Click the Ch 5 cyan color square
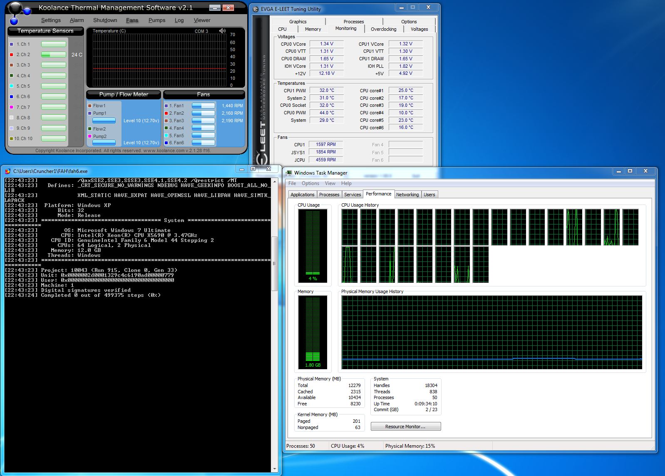Image resolution: width=665 pixels, height=476 pixels. tap(12, 86)
